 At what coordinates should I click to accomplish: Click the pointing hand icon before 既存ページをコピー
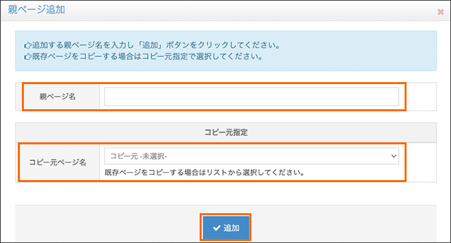tap(28, 56)
